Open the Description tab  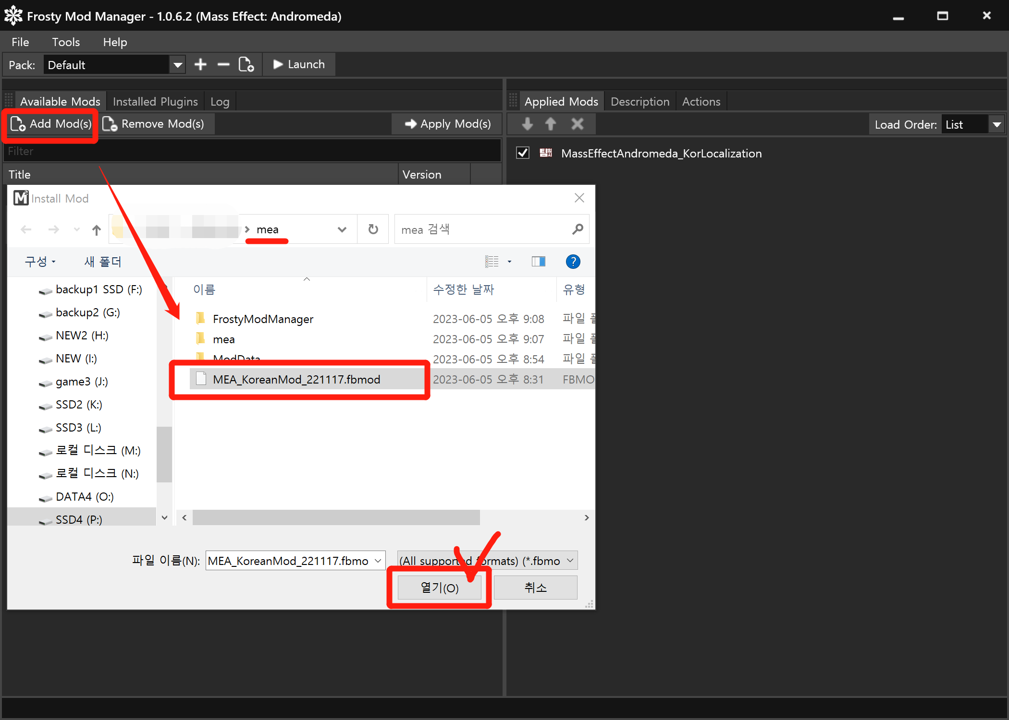(x=640, y=102)
